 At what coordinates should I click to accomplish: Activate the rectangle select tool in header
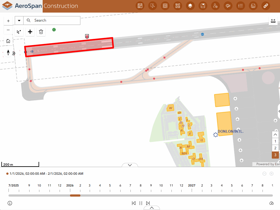(153, 6)
